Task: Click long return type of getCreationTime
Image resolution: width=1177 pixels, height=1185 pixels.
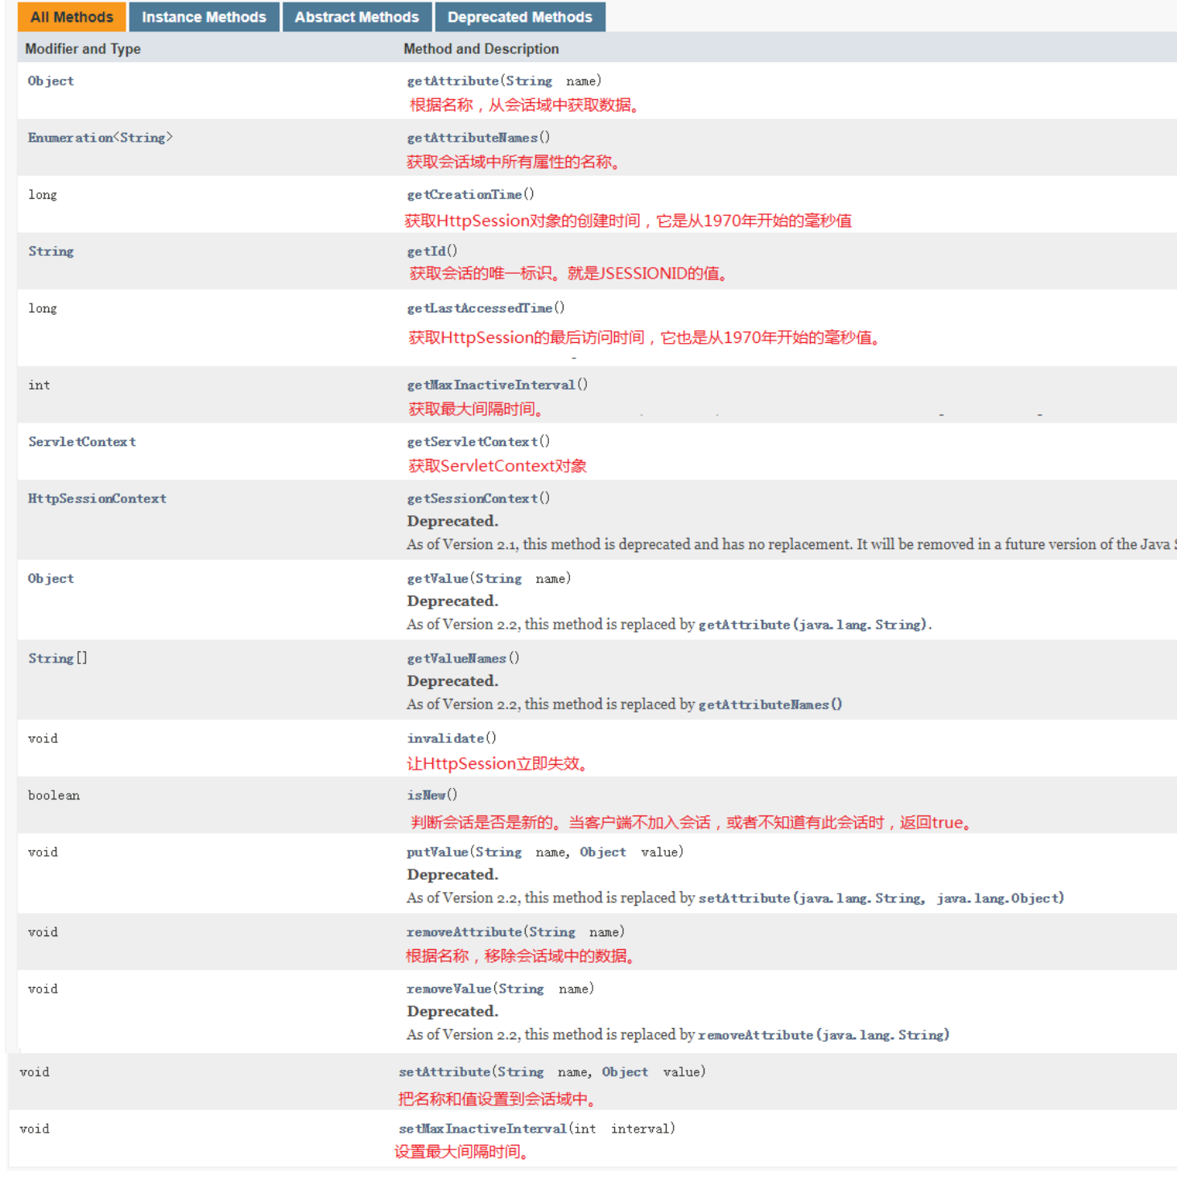Action: (43, 194)
